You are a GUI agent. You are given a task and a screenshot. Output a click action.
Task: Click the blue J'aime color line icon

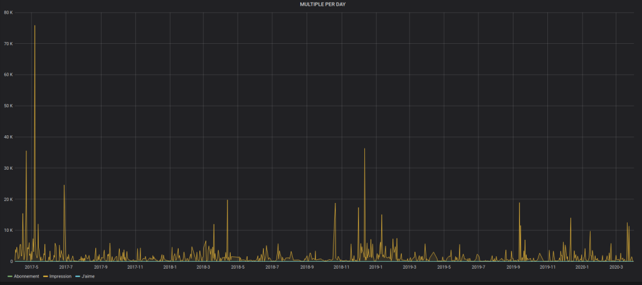click(77, 276)
